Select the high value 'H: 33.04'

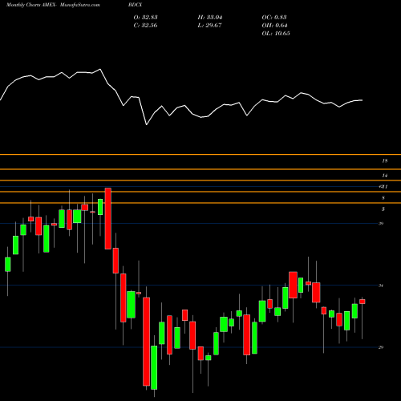pos(210,17)
